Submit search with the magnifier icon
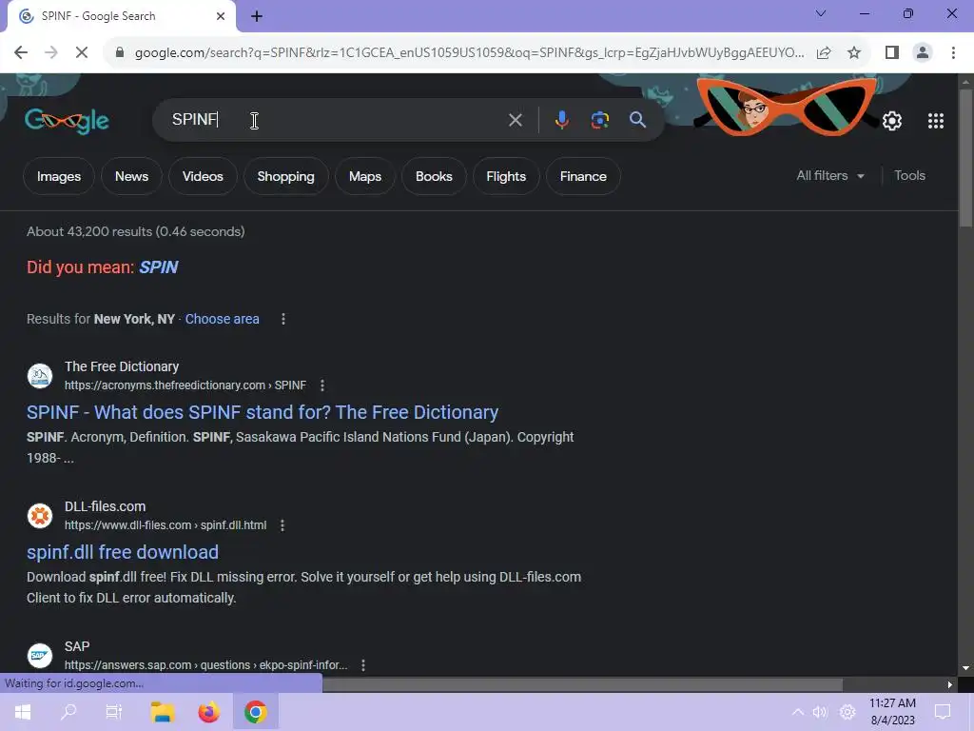This screenshot has width=974, height=731. point(637,120)
